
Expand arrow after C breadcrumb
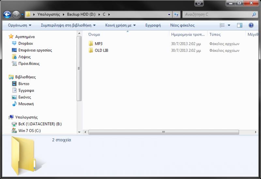tap(109, 14)
